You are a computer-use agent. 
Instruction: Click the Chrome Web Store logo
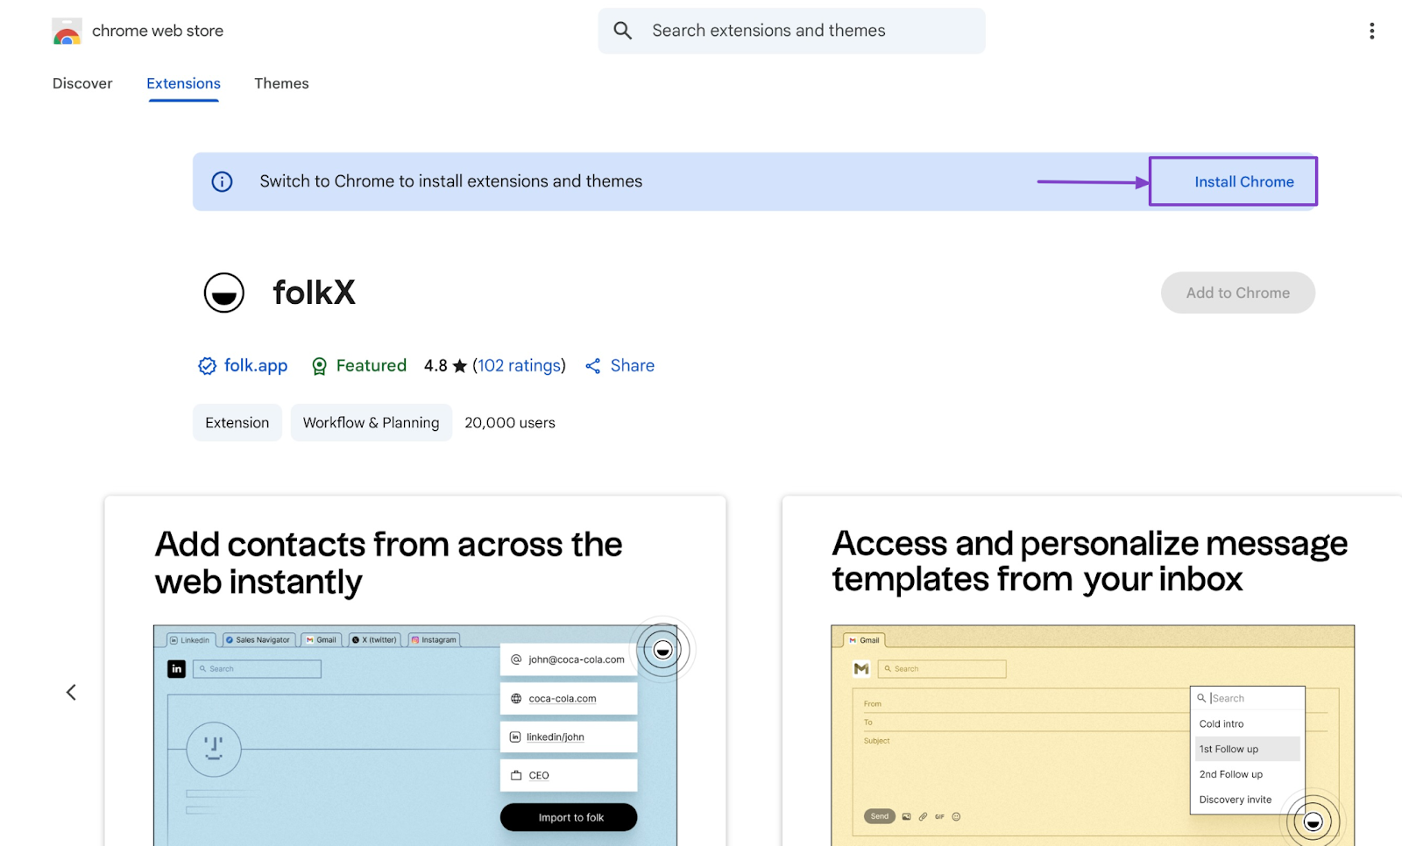[x=67, y=32]
